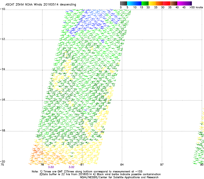204x179 pixels.
Task: Click the longitude label '75'
Action: (x=2, y=165)
